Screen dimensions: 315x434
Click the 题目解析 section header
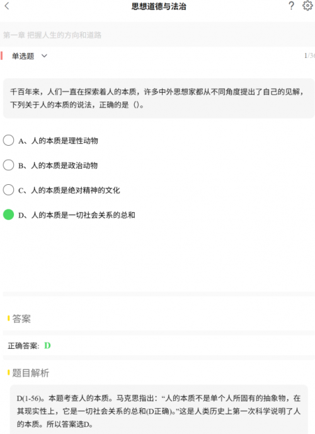click(x=30, y=373)
